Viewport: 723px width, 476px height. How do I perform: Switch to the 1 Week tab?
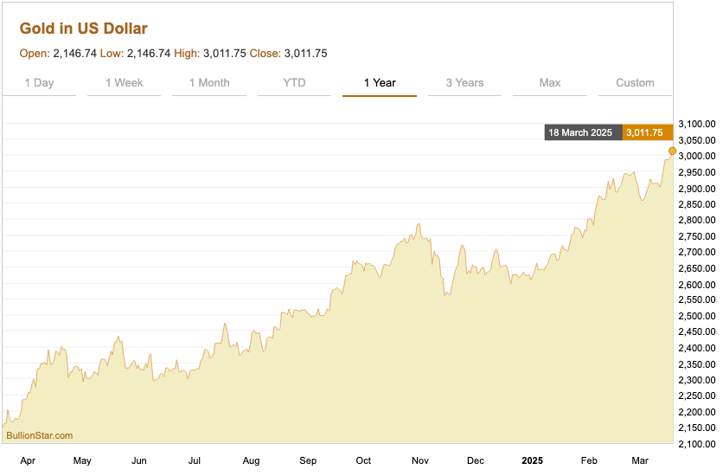point(124,83)
